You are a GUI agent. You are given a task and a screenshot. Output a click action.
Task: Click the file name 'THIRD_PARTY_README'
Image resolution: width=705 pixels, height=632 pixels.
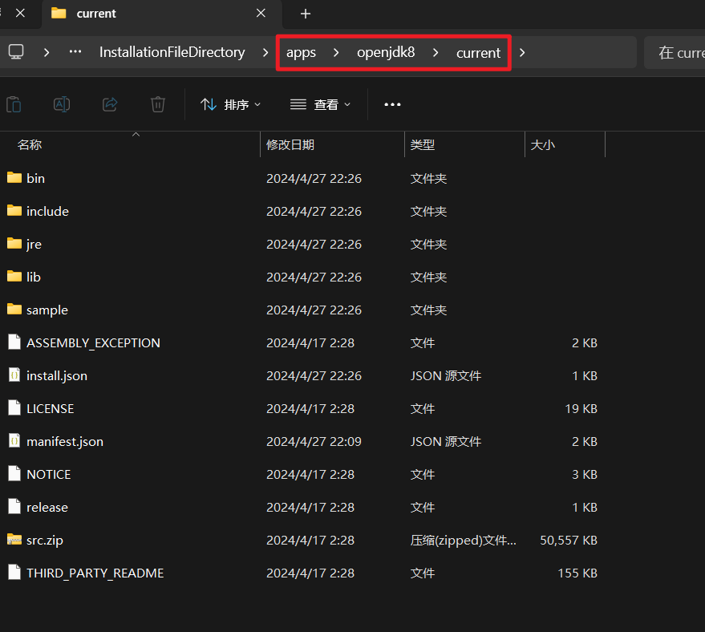pyautogui.click(x=95, y=573)
